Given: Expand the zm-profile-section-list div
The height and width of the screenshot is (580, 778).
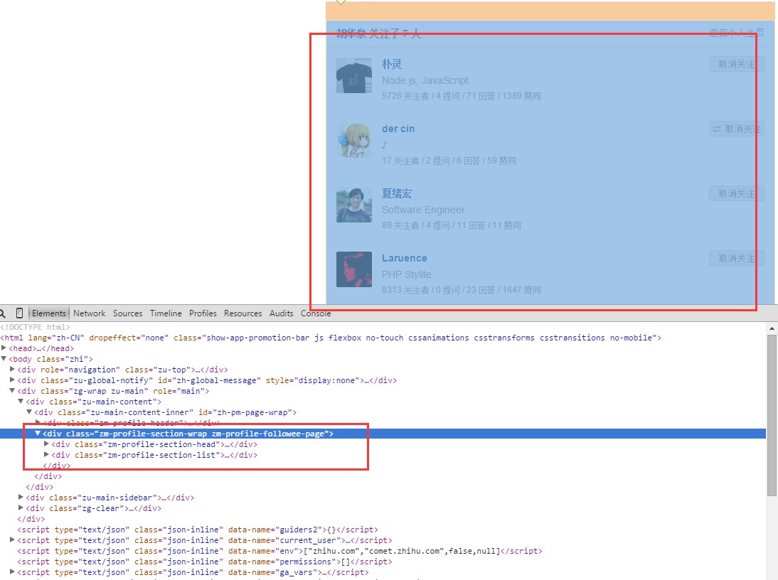Looking at the screenshot, I should pos(46,455).
